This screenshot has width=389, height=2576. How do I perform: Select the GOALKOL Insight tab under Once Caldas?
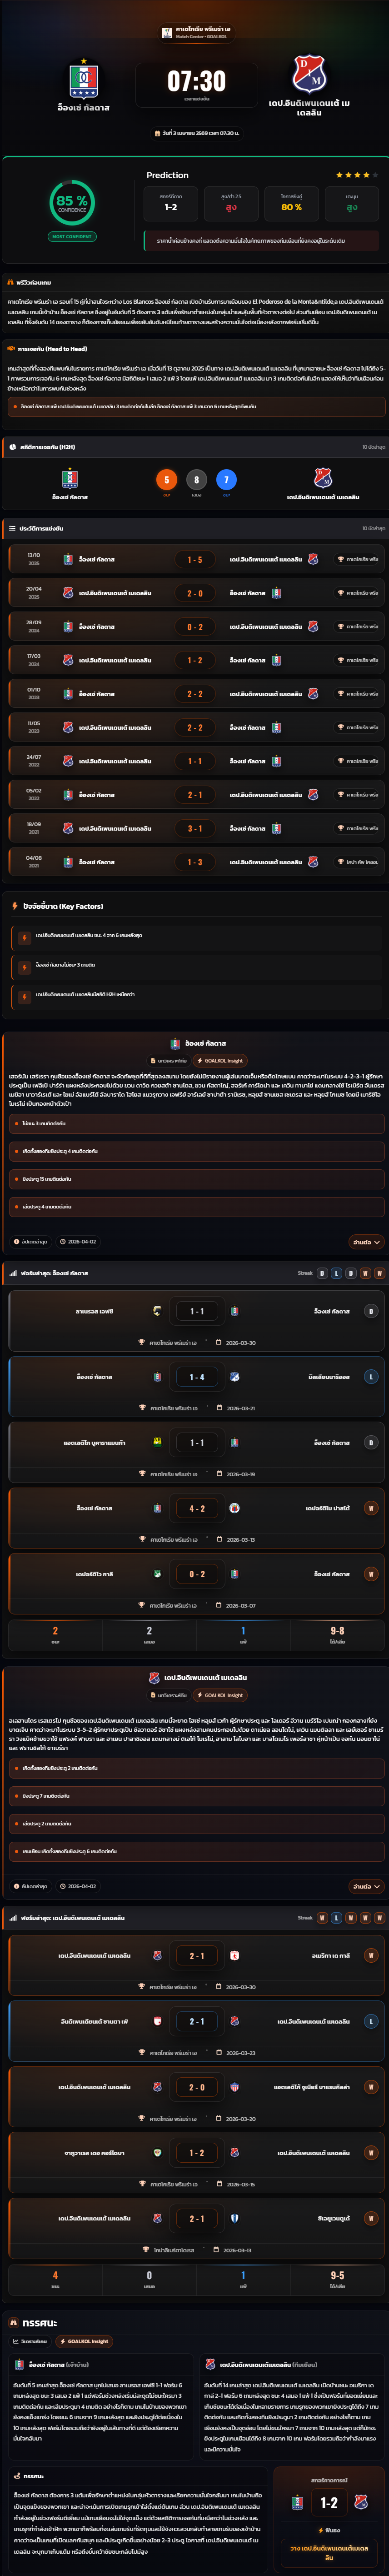point(220,1060)
